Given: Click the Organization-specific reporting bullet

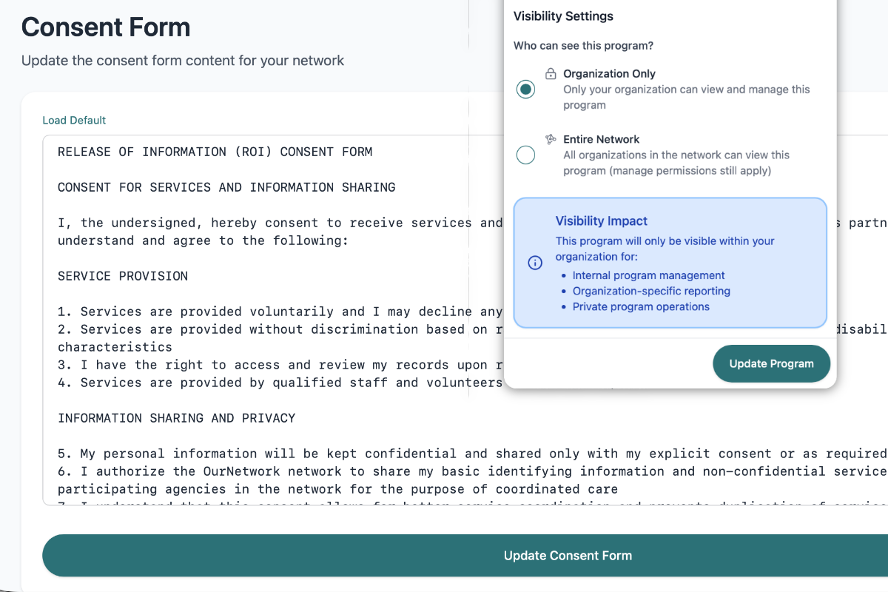Looking at the screenshot, I should (x=651, y=291).
